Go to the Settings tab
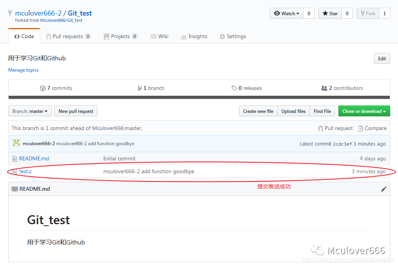This screenshot has height=267, width=398. [233, 37]
